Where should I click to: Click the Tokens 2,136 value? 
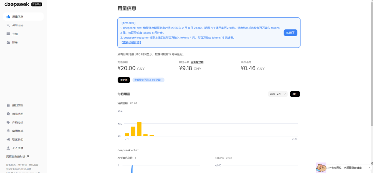(229, 158)
